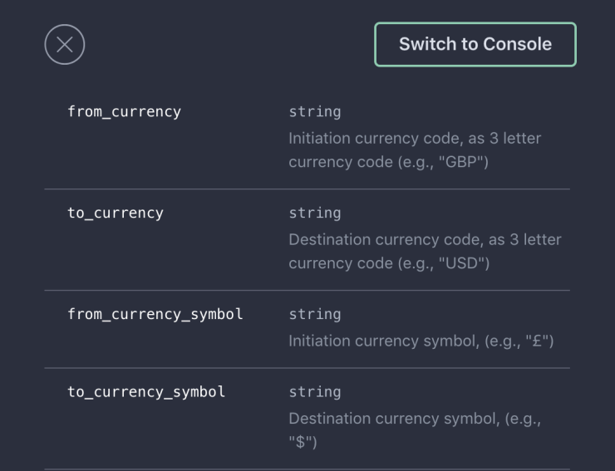The width and height of the screenshot is (615, 471).
Task: Click the Switch to Console button
Action: [x=475, y=45]
